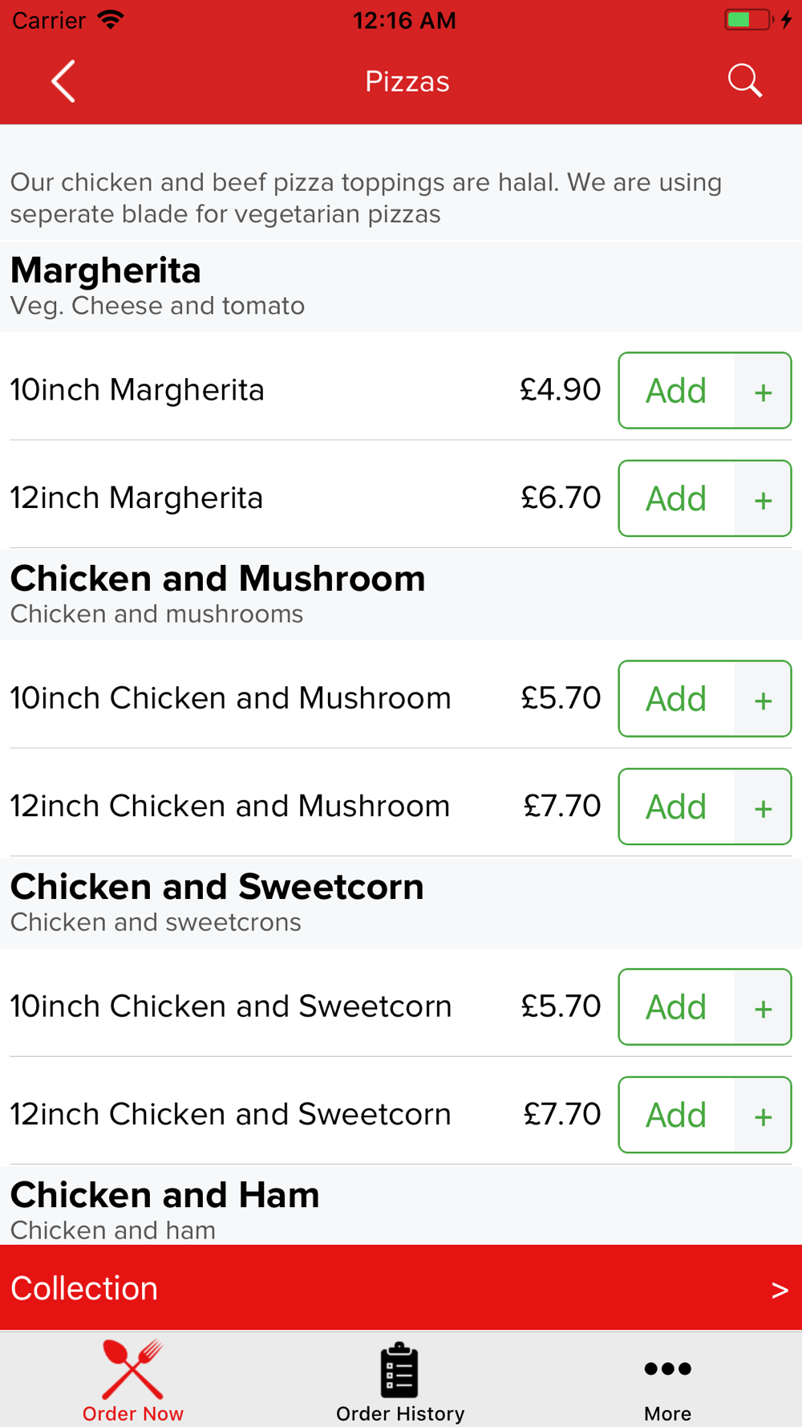
Task: Add 10inch Chicken and Sweetcorn to order
Action: pos(676,1007)
